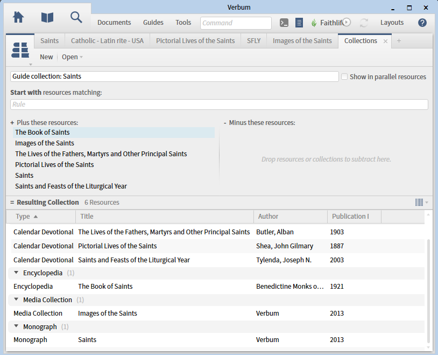Select The Book of Saints in Plus list
The width and height of the screenshot is (438, 355).
tap(114, 133)
